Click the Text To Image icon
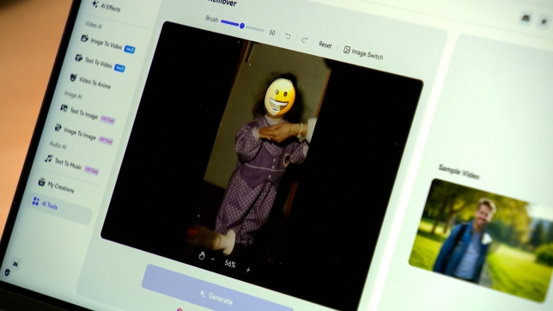The image size is (553, 311). (x=64, y=107)
